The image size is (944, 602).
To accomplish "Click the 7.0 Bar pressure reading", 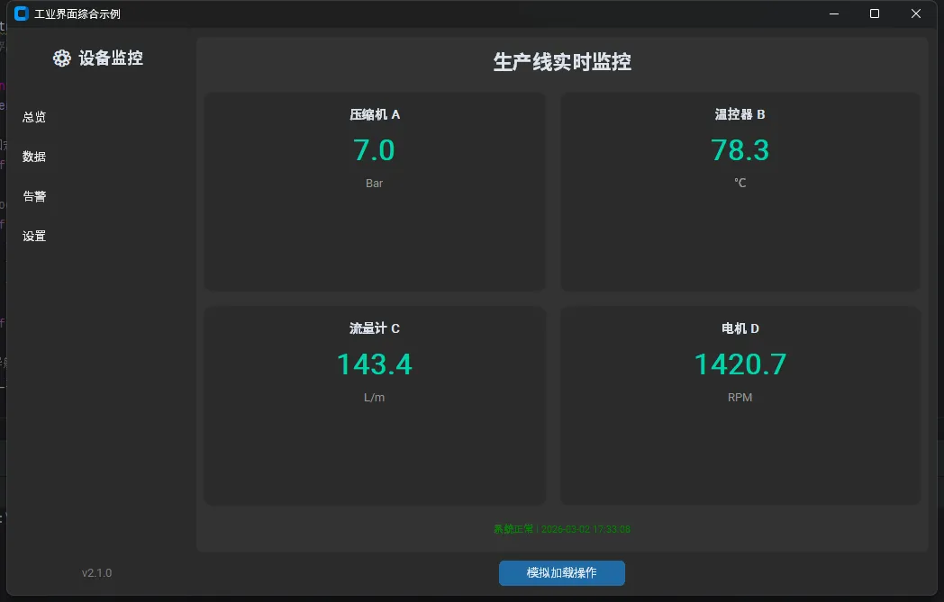I will tap(374, 150).
